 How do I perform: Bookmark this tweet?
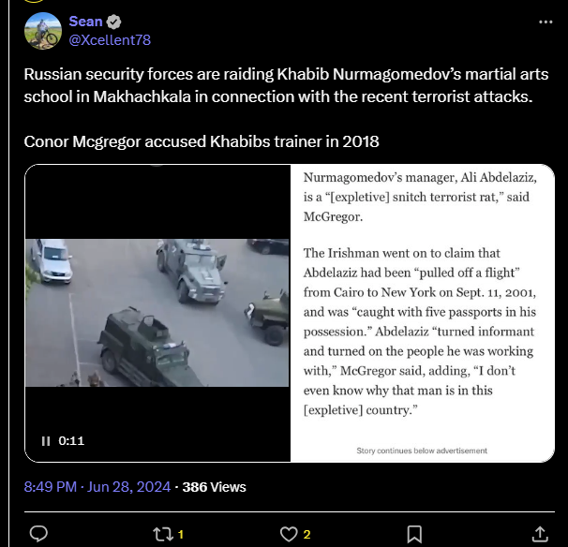pos(414,534)
